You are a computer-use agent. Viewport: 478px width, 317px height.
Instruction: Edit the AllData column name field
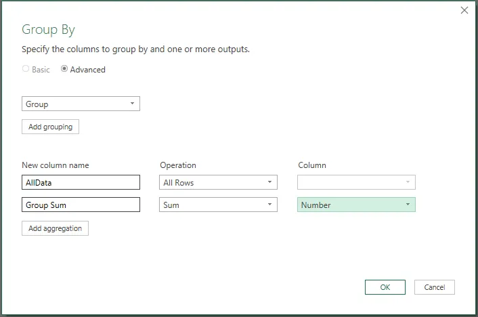(x=81, y=182)
